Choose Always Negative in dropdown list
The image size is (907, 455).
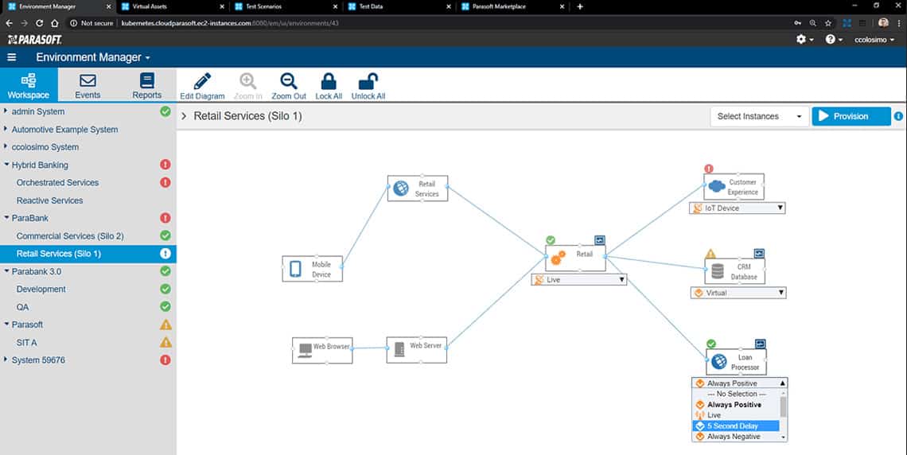click(x=736, y=437)
